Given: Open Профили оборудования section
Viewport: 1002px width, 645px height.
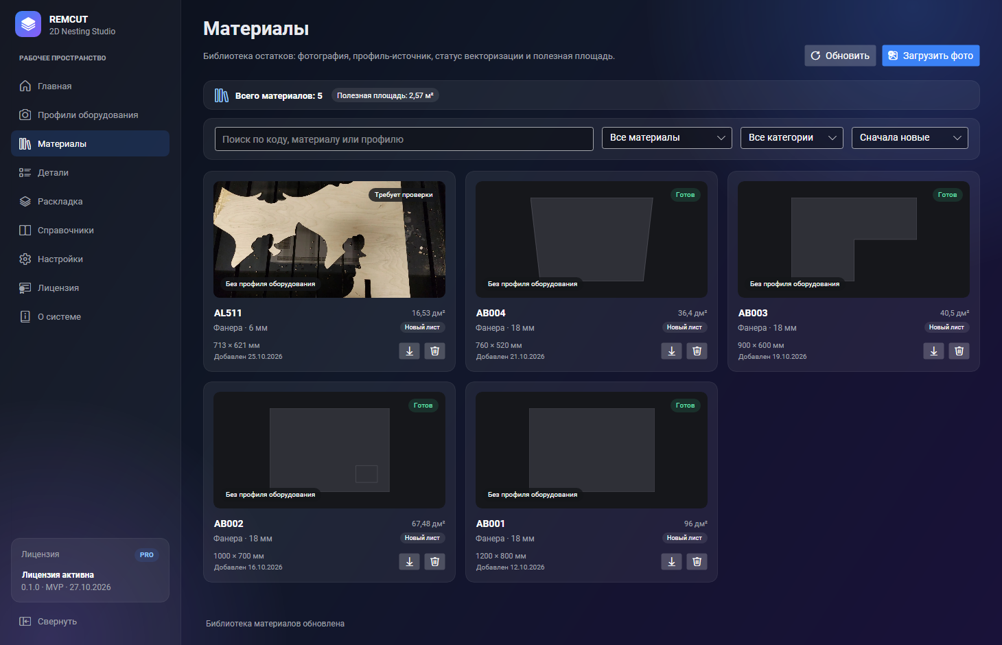Looking at the screenshot, I should [x=91, y=115].
